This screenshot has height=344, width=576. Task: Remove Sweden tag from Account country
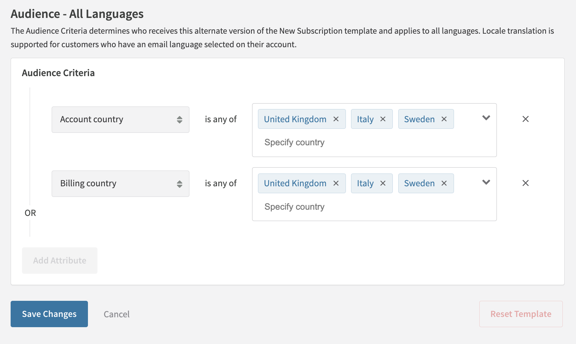pyautogui.click(x=444, y=119)
